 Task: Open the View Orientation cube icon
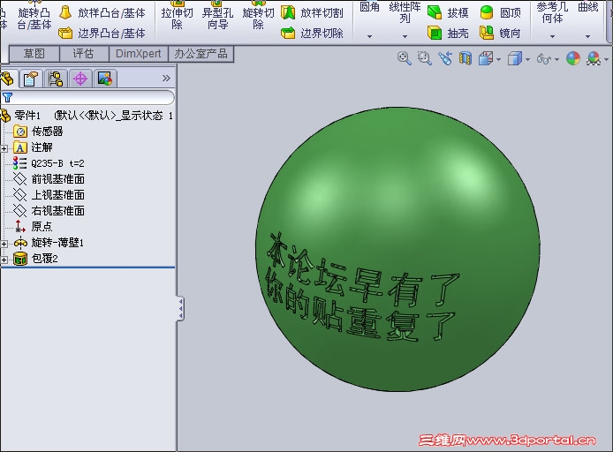tap(486, 58)
